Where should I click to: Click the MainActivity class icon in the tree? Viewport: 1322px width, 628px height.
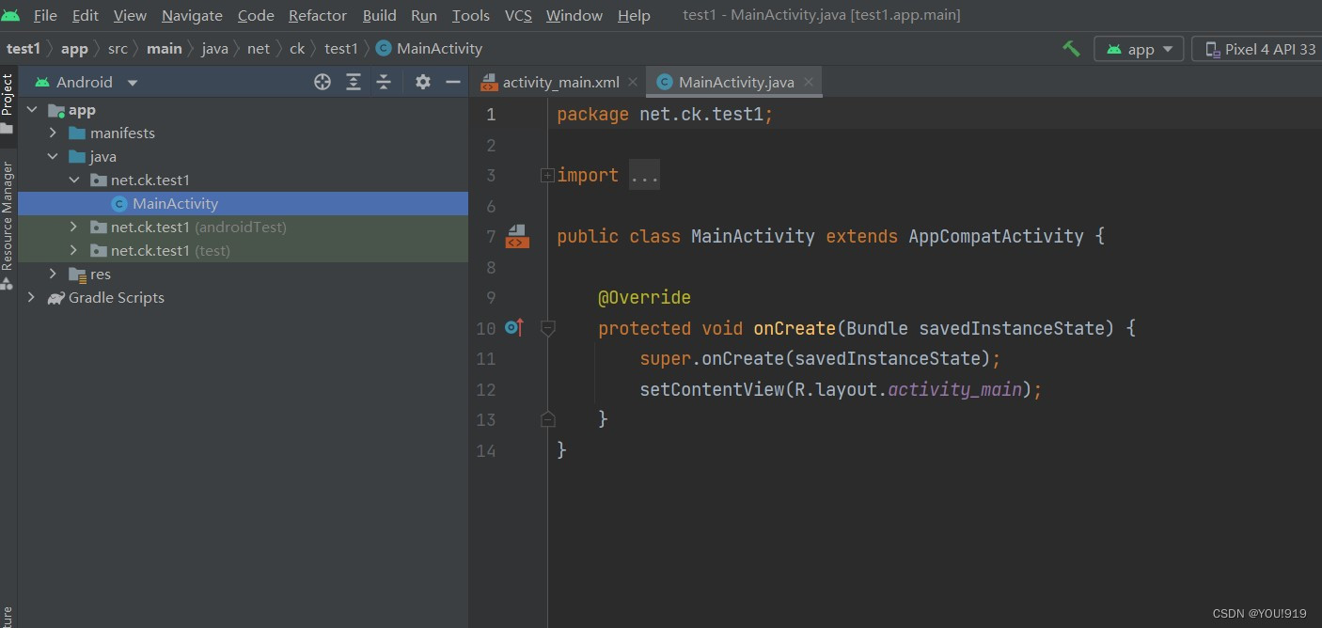click(118, 203)
